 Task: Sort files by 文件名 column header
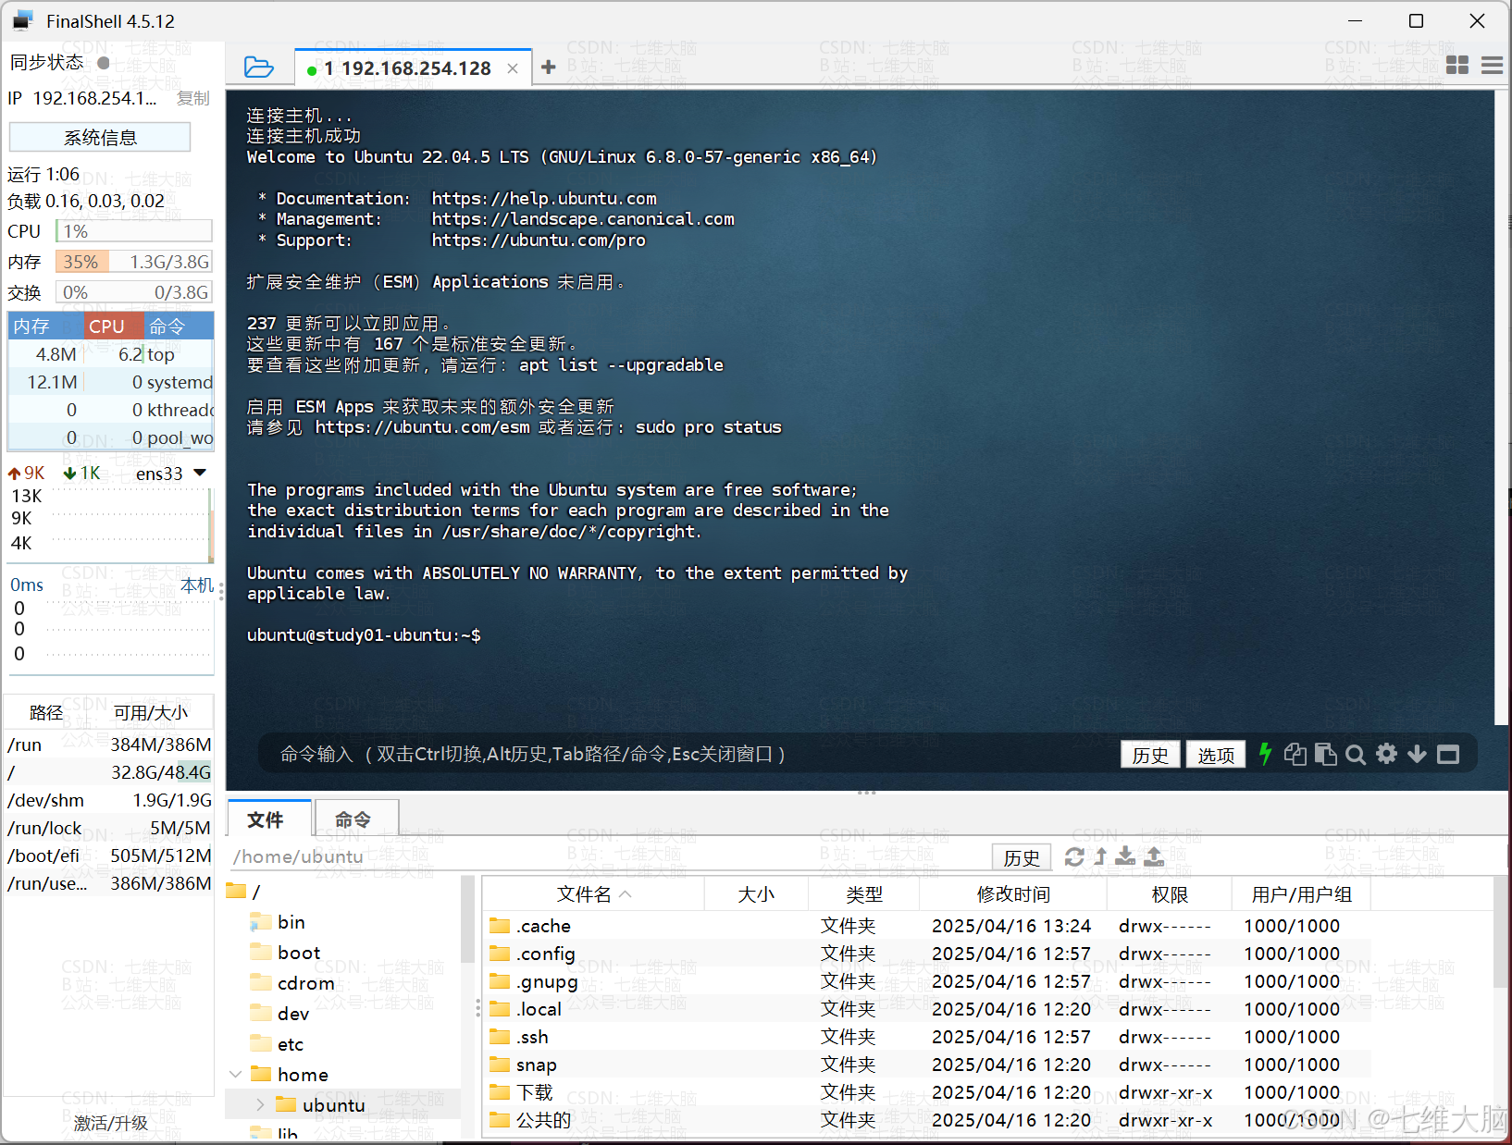pyautogui.click(x=593, y=894)
